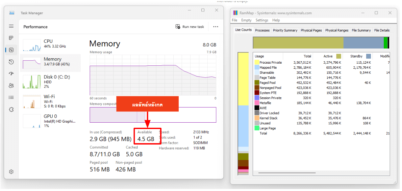Select the Performance icon in Task Manager sidebar
Image resolution: width=402 pixels, height=191 pixels.
coord(11,50)
